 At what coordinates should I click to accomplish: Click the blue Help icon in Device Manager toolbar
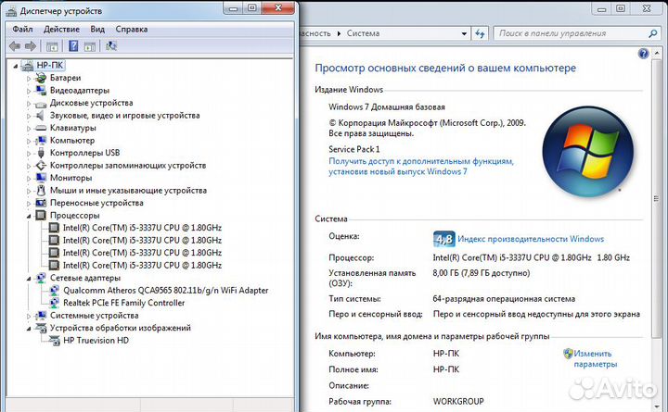[x=73, y=46]
